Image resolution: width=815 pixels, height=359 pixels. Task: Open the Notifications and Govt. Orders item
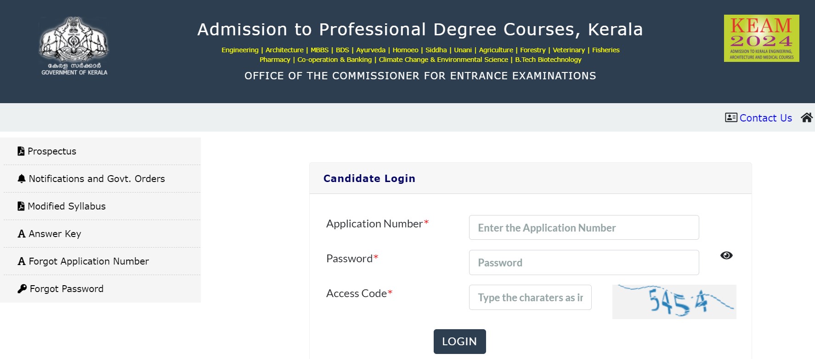(x=96, y=179)
